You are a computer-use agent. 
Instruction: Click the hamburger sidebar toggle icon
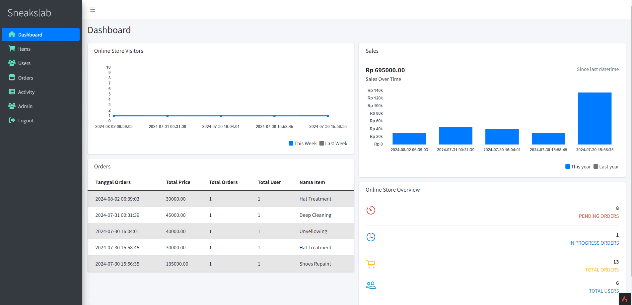coord(93,10)
